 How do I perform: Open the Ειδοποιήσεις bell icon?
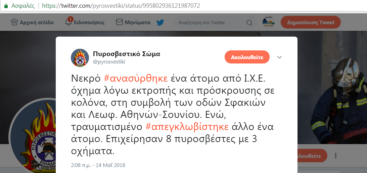click(68, 22)
